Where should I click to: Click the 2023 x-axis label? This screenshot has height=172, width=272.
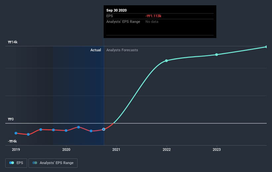coord(217,150)
